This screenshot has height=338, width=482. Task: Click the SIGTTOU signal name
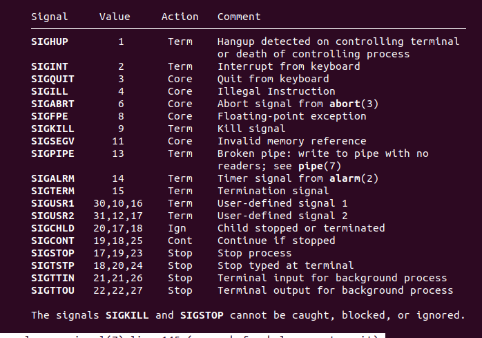pos(53,290)
